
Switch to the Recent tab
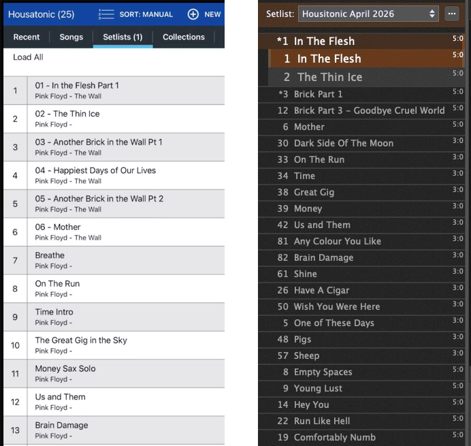(27, 37)
